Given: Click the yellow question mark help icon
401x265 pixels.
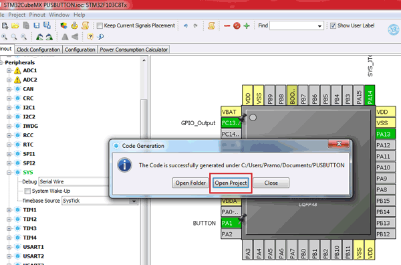Looking at the screenshot, I should coord(90,37).
